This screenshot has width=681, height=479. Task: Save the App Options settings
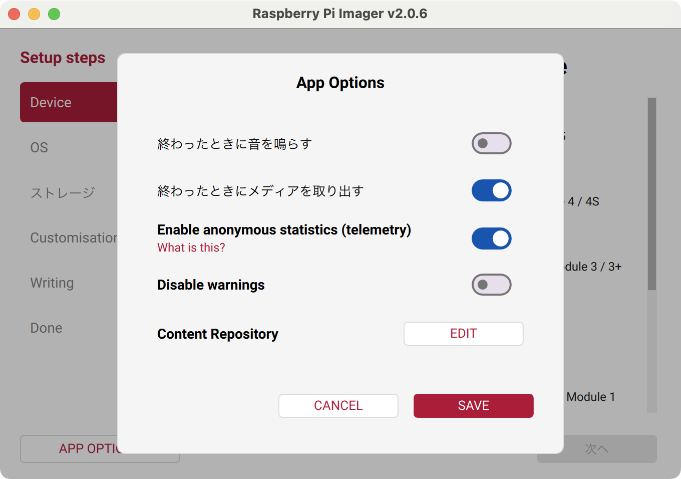(474, 406)
